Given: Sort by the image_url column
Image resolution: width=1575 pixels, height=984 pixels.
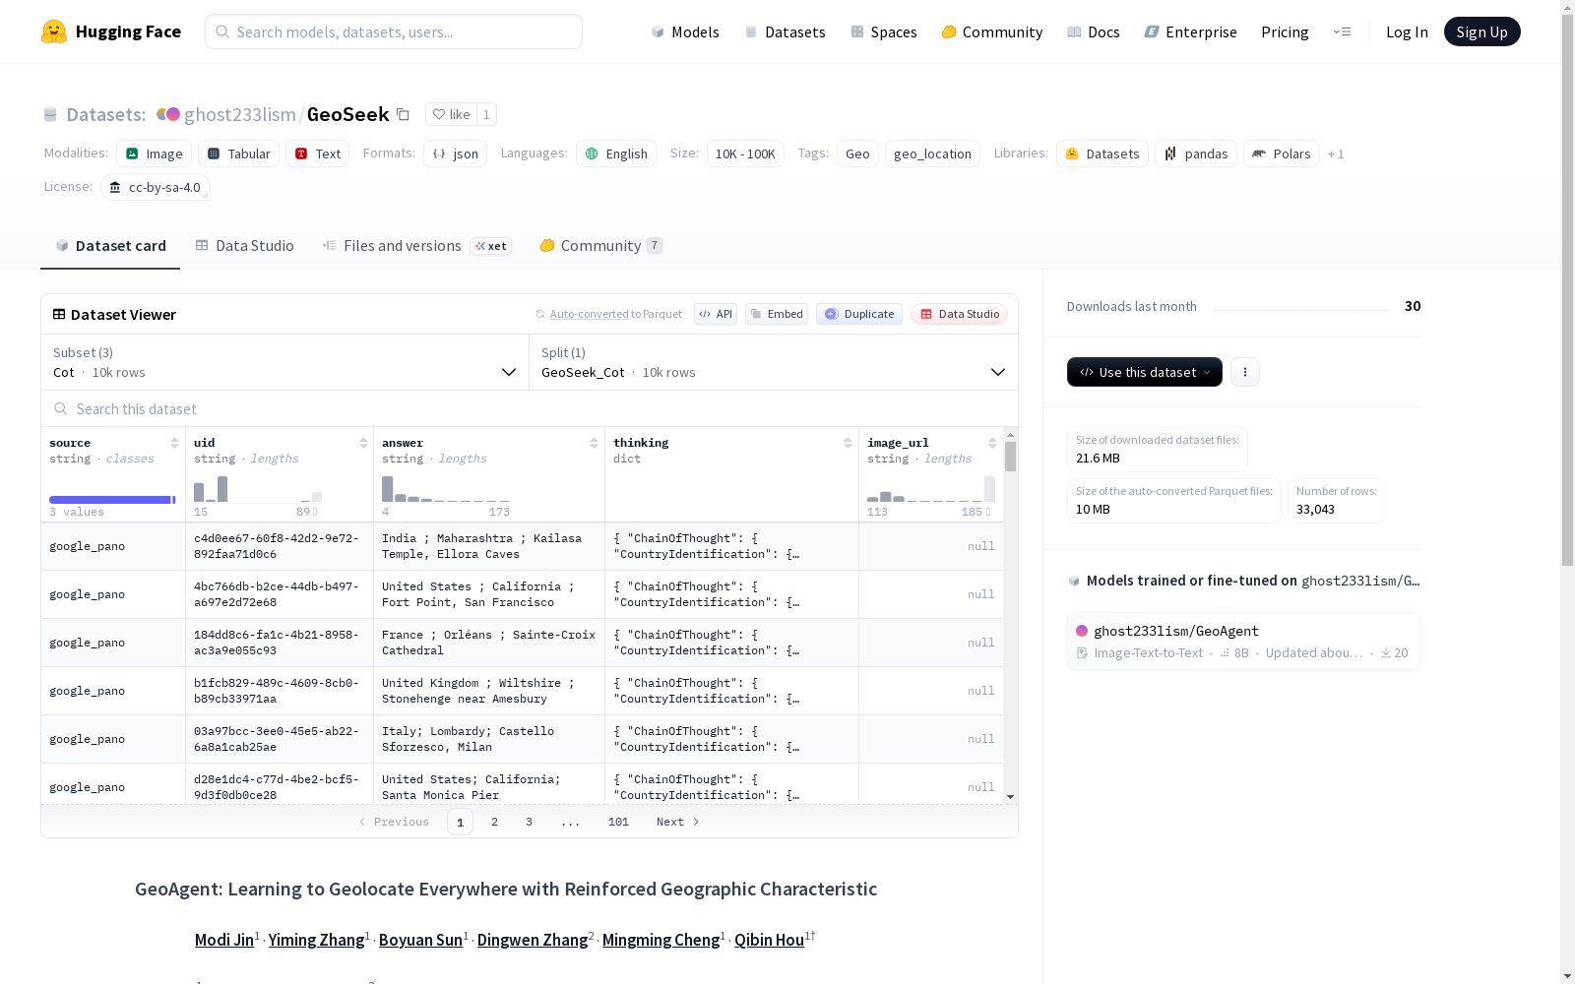Looking at the screenshot, I should (x=992, y=443).
